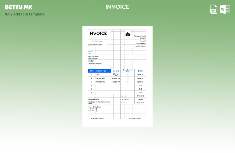This screenshot has height=153, width=235.
Task: Select the Company Name placeholder field
Action: pyautogui.click(x=139, y=36)
